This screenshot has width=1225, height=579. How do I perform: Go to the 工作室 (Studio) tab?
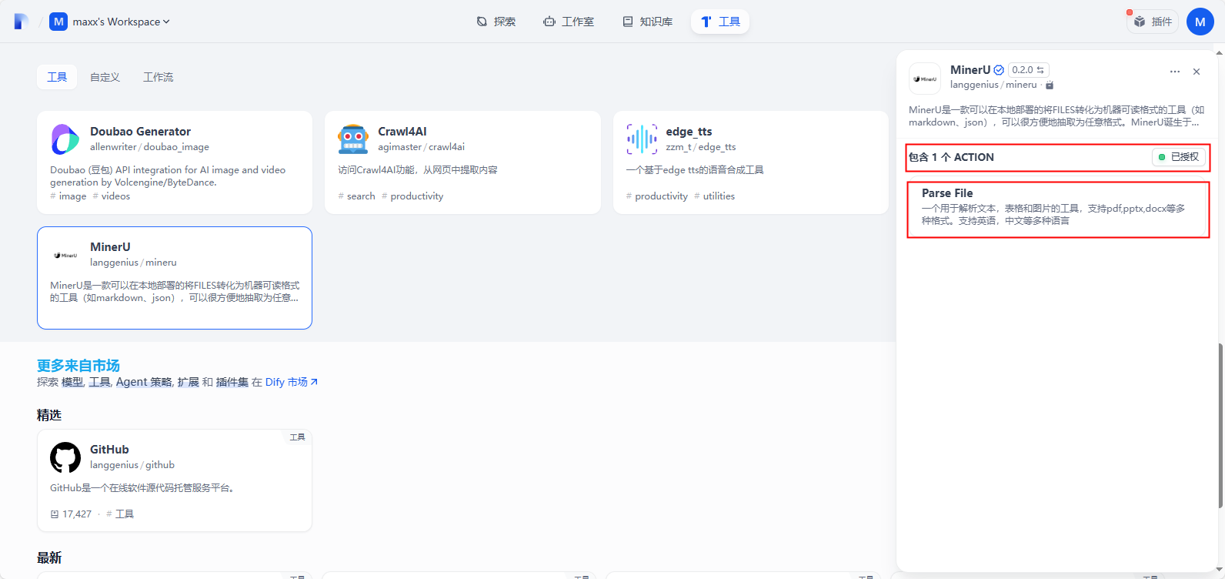pyautogui.click(x=569, y=22)
